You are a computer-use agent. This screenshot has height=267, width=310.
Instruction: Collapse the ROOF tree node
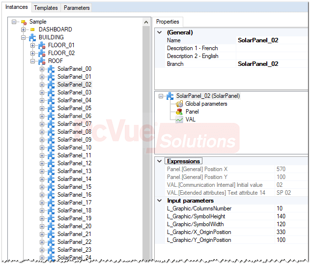(32, 61)
